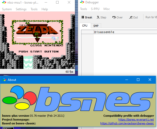This screenshot has height=129, width=157.
Task: Click the bsnes logo in About window
Action: click(78, 99)
